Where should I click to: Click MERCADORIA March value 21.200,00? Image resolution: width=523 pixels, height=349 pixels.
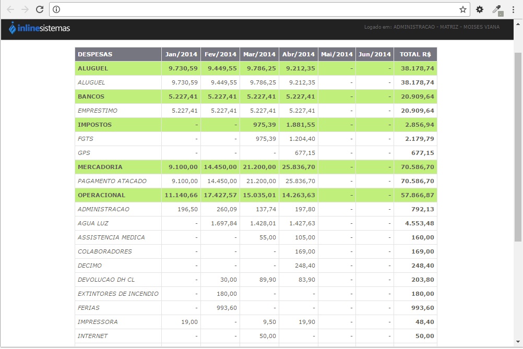[259, 166]
